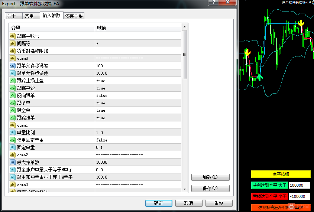The image size is (314, 212).
Task: Click the orange 强制补充已平和未平单据 button on chart
Action: point(281,208)
